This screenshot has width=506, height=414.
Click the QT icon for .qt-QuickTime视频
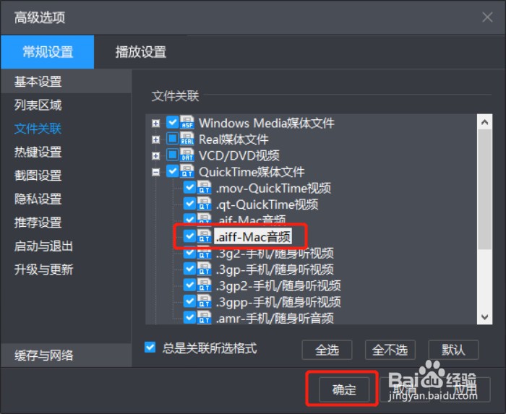205,204
